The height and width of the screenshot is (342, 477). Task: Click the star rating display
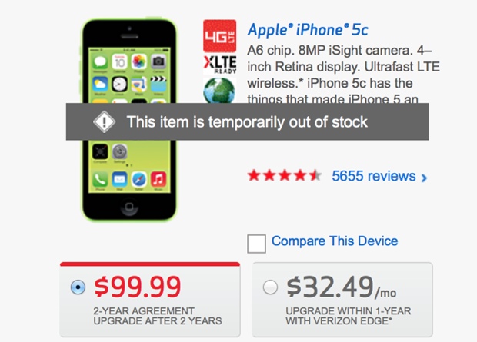click(x=285, y=176)
